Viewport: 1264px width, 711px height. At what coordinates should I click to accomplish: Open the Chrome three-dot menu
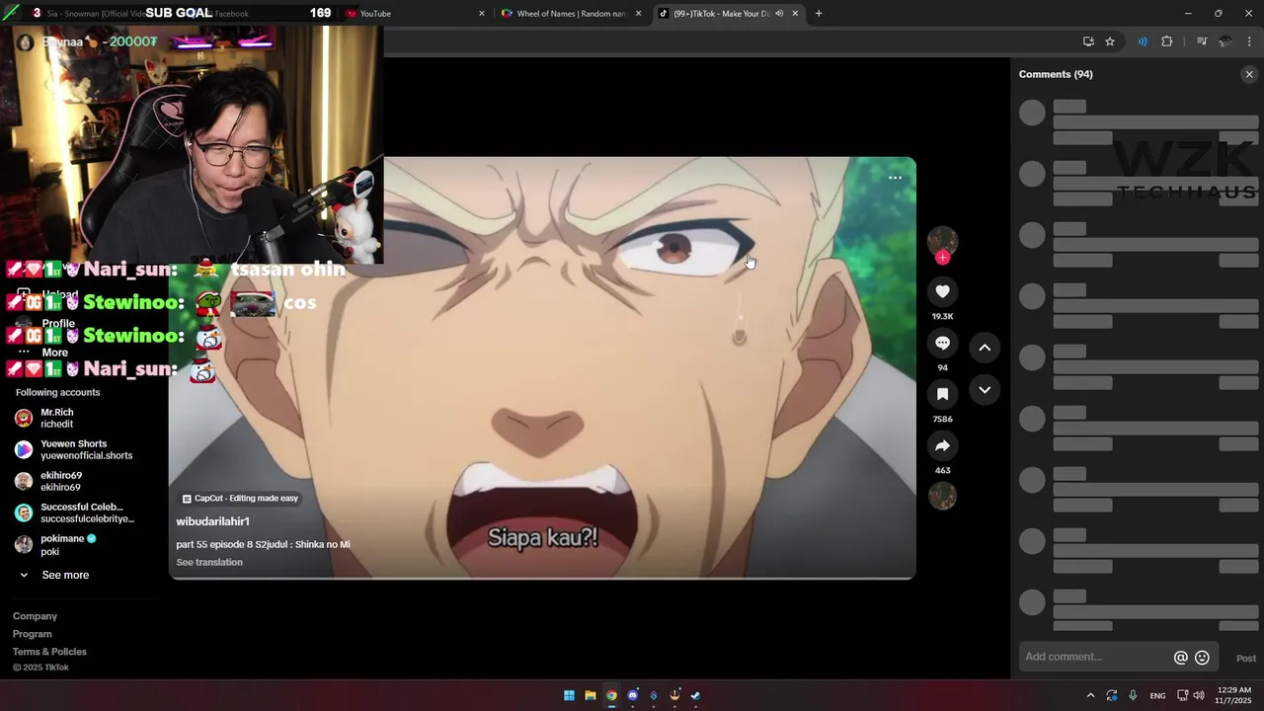click(x=1249, y=41)
